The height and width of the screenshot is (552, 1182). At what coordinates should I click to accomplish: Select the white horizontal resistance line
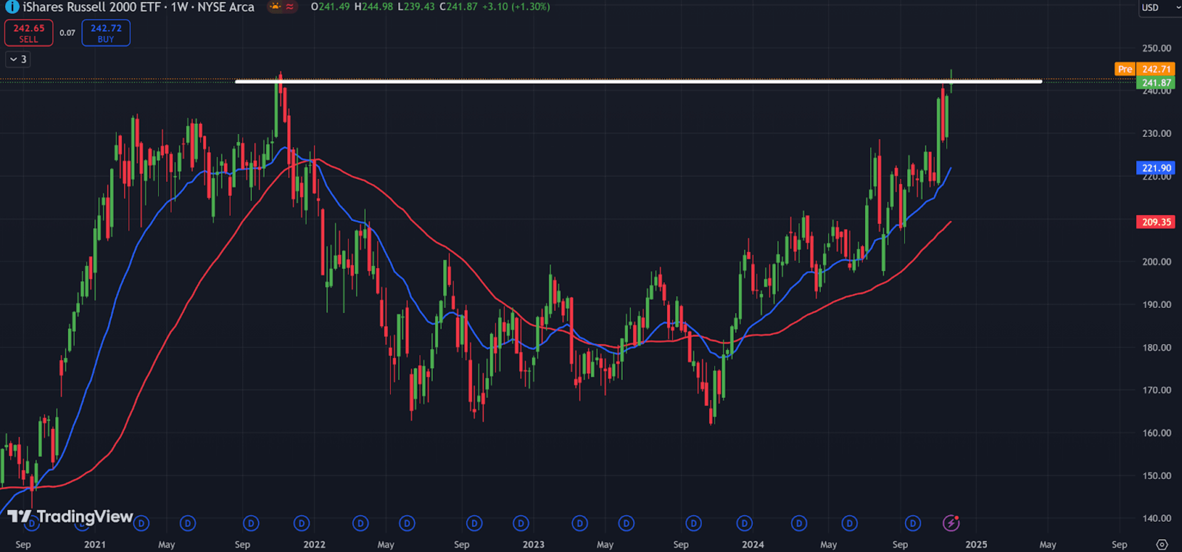click(597, 82)
